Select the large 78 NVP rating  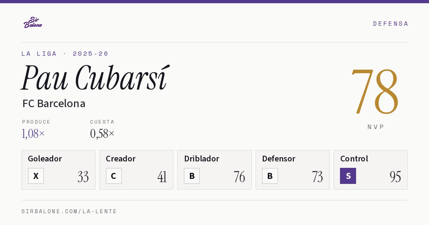[375, 91]
